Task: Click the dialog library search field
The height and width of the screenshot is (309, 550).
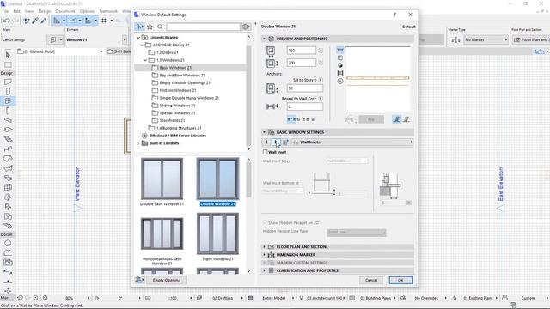Action: click(203, 27)
